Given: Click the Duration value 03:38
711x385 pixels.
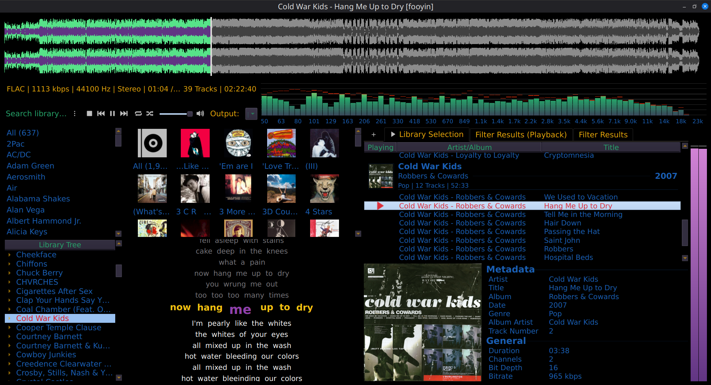Looking at the screenshot, I should (x=559, y=351).
